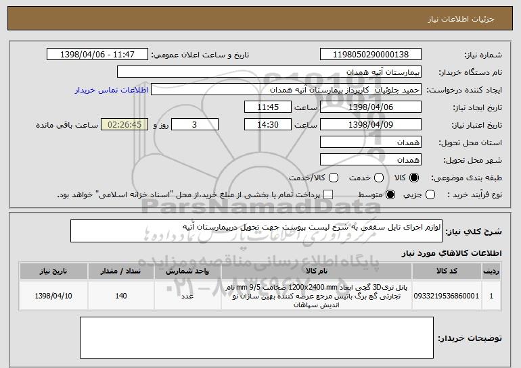
Task: Select the کالا/خدمت radio button
Action: click(x=334, y=178)
